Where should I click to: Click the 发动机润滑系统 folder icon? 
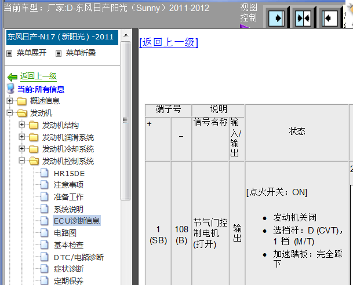[34, 137]
